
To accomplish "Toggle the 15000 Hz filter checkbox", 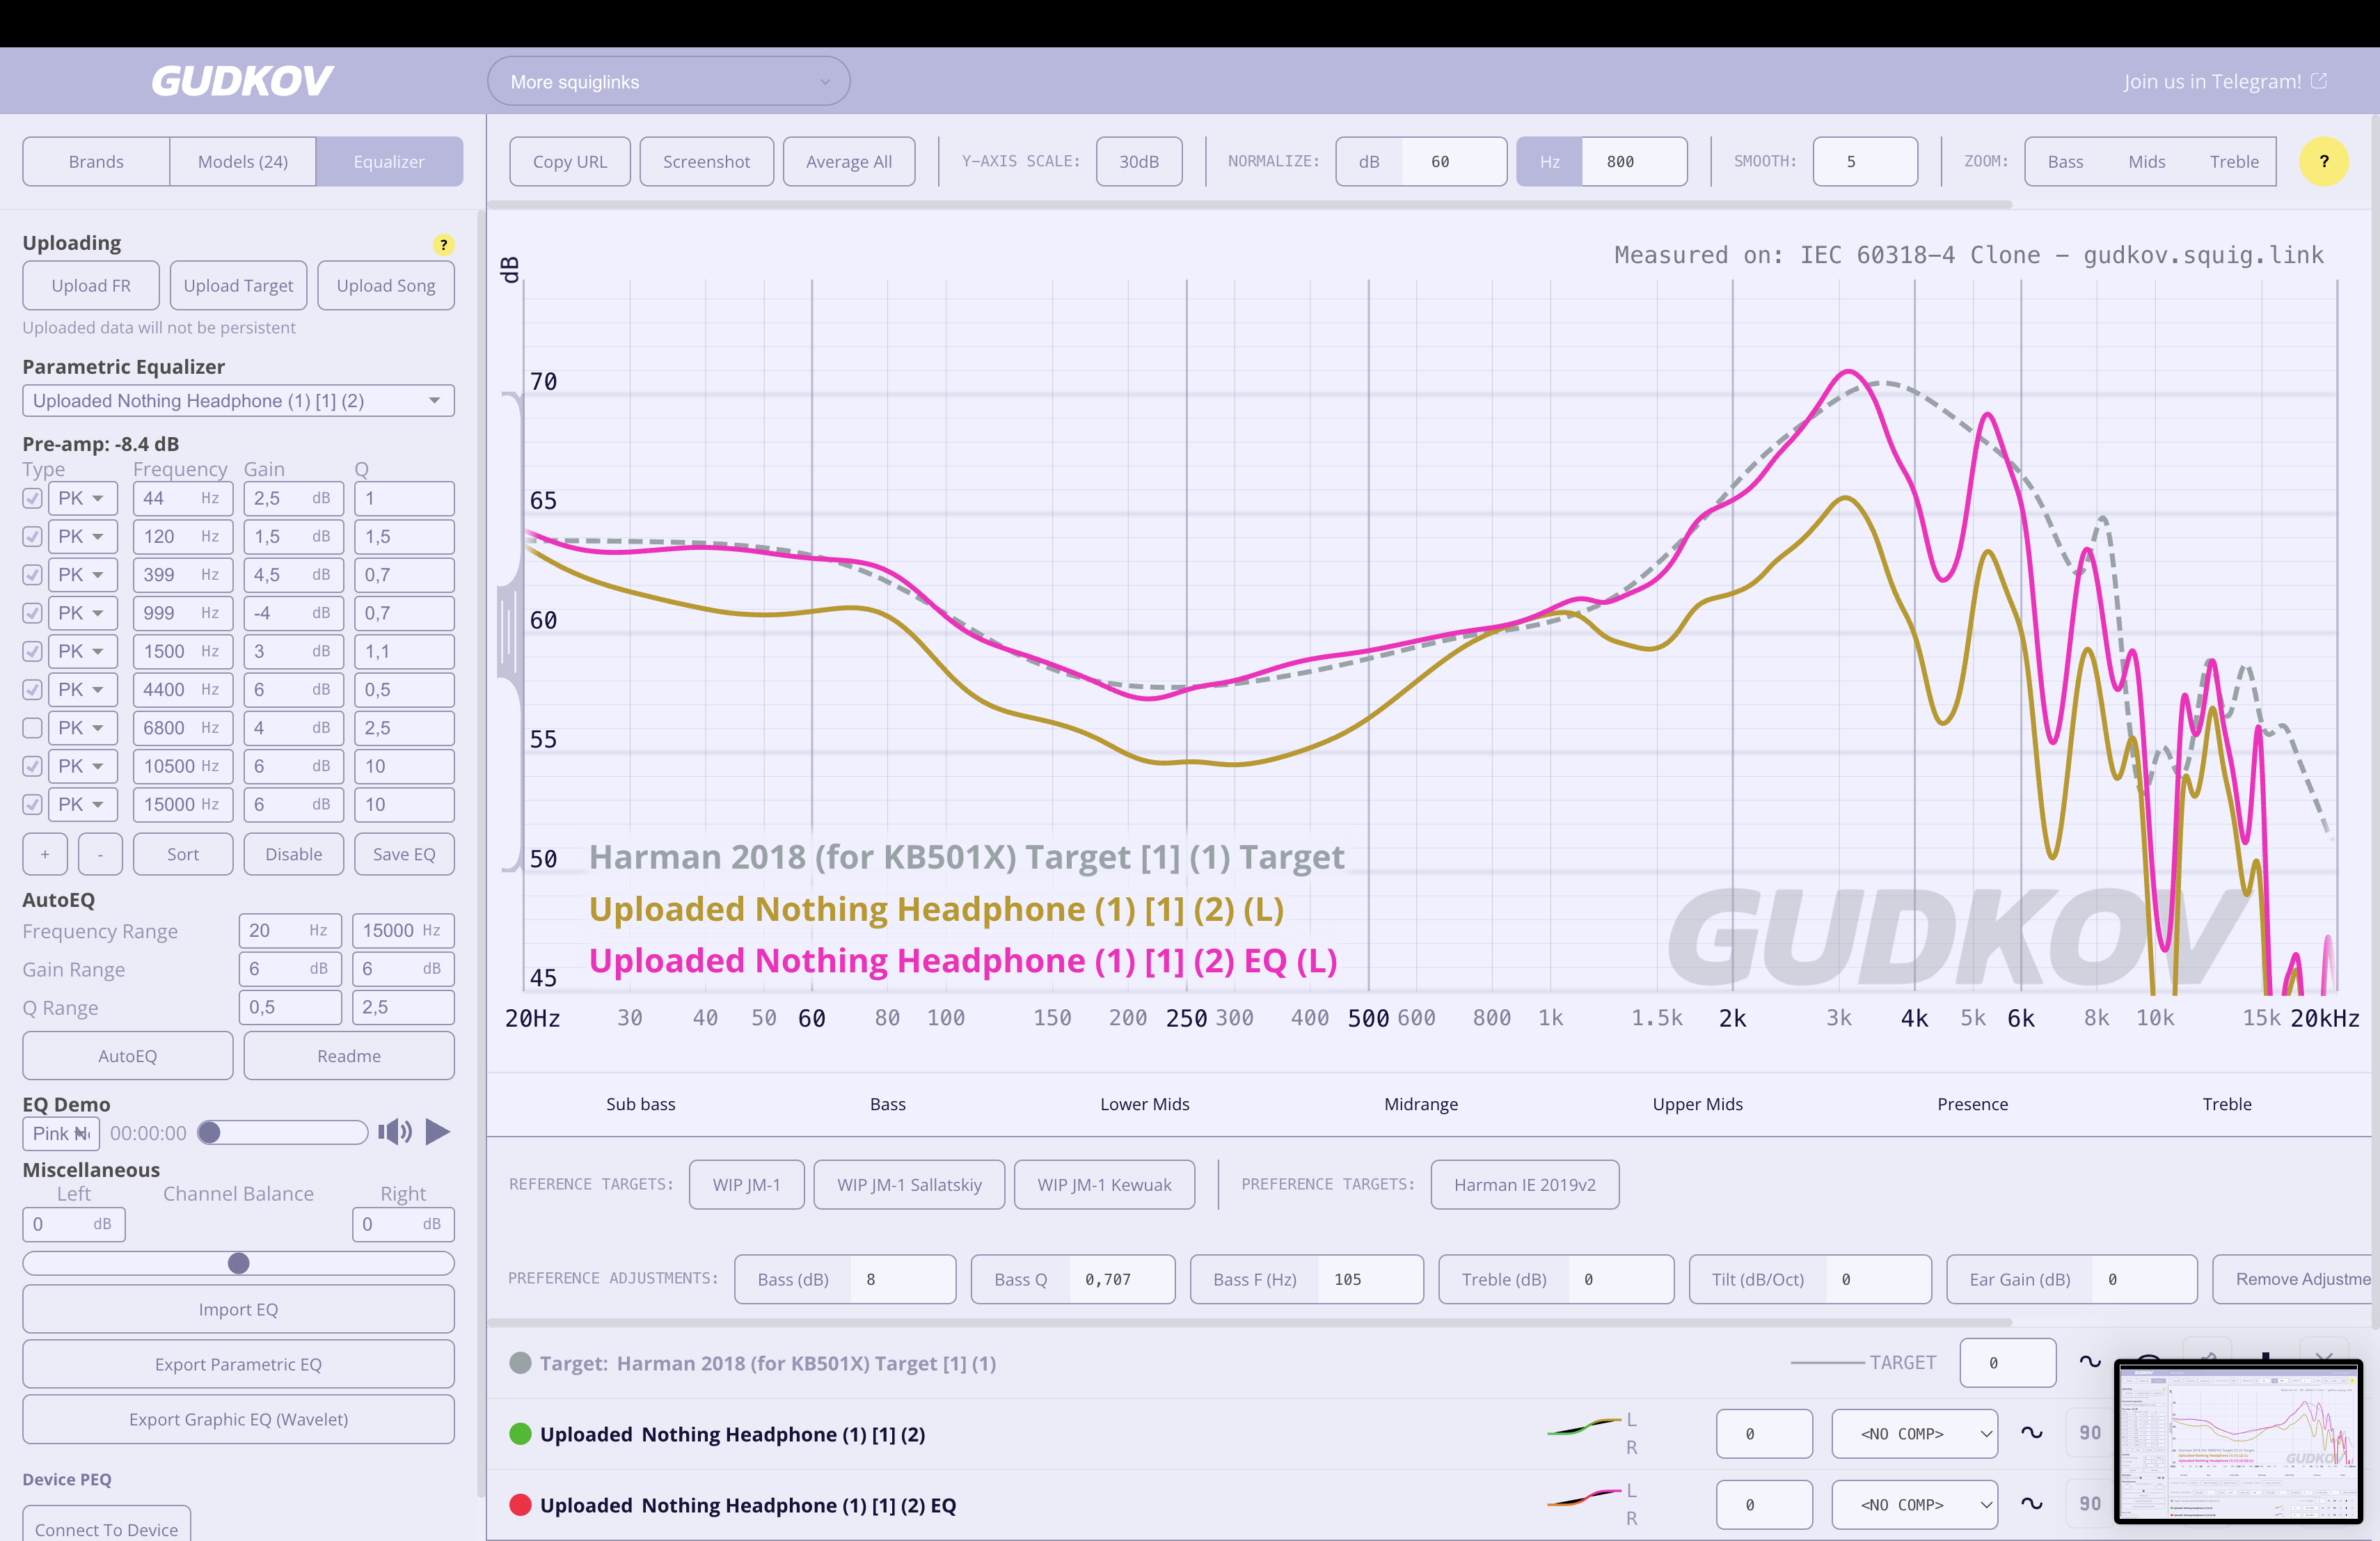I will 32,804.
